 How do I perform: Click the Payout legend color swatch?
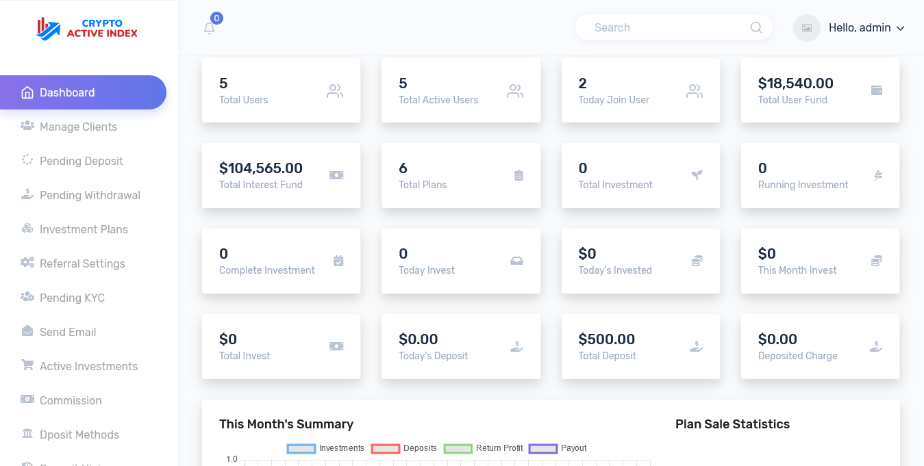coord(542,449)
